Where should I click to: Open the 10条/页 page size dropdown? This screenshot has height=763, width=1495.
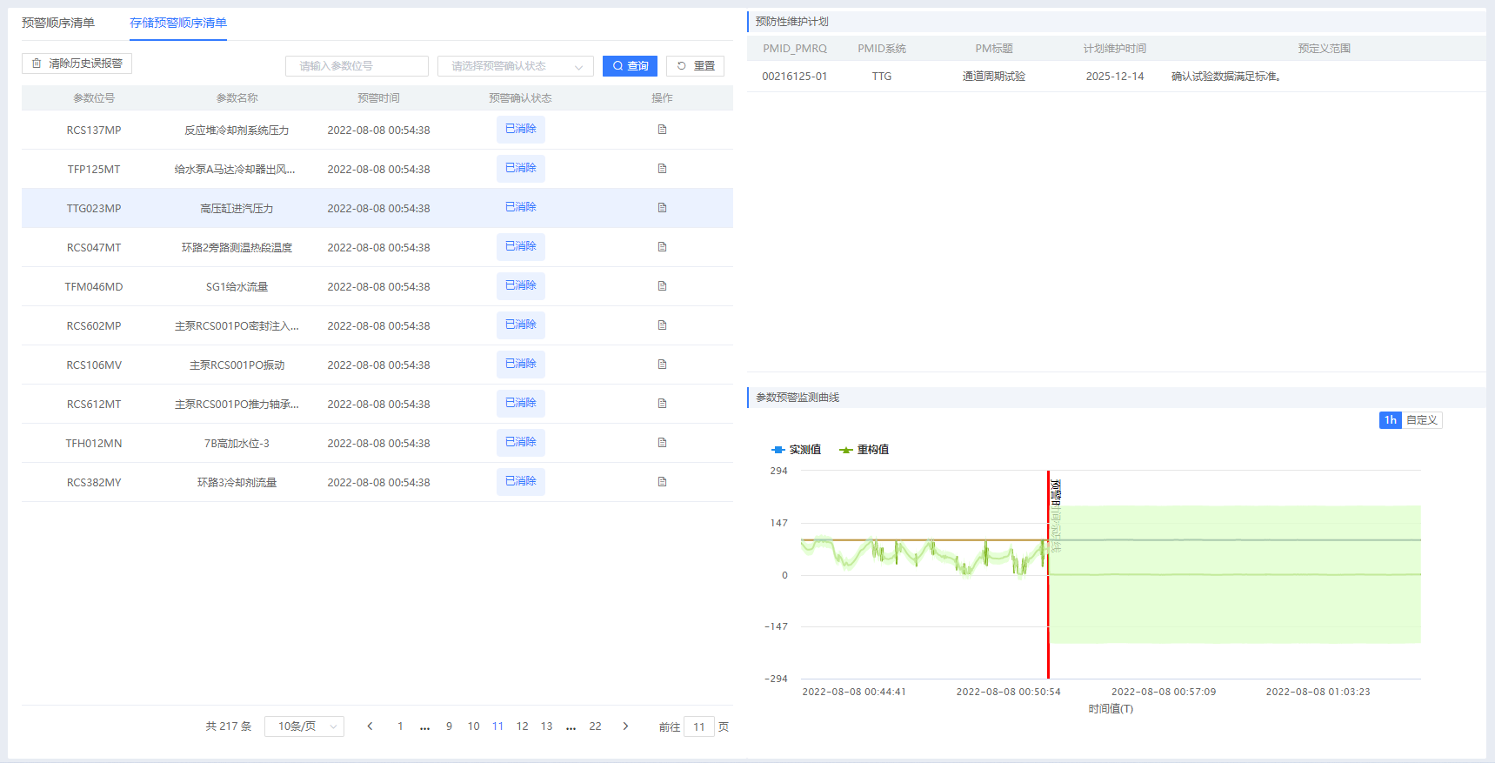(304, 726)
